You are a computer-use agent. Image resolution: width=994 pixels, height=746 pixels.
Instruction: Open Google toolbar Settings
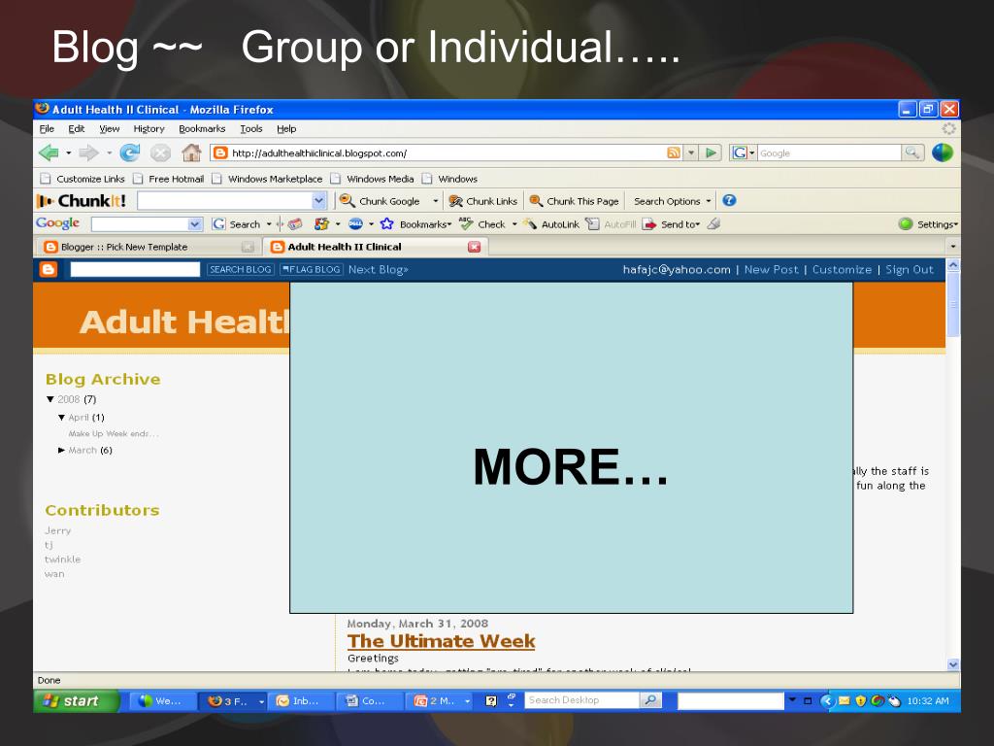coord(928,224)
